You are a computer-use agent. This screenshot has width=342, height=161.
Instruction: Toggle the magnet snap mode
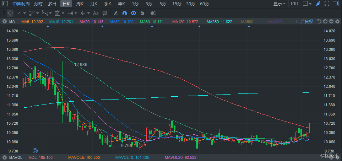pyautogui.click(x=125, y=13)
